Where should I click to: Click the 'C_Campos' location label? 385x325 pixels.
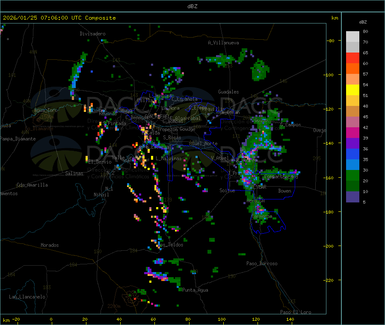tap(290, 125)
